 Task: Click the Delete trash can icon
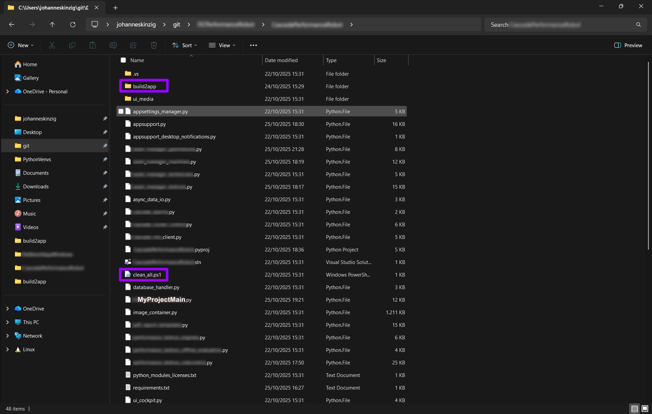(154, 45)
